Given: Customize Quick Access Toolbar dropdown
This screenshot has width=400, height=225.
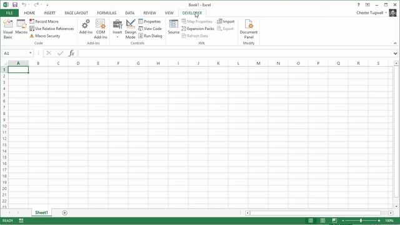Looking at the screenshot, I should (47, 5).
